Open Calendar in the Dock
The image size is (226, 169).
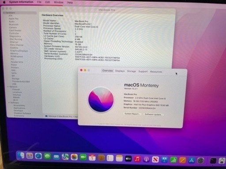coord(92,158)
